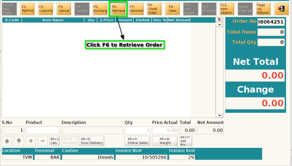Click the move line down arrow icon
This screenshot has height=166, width=292.
[19, 141]
